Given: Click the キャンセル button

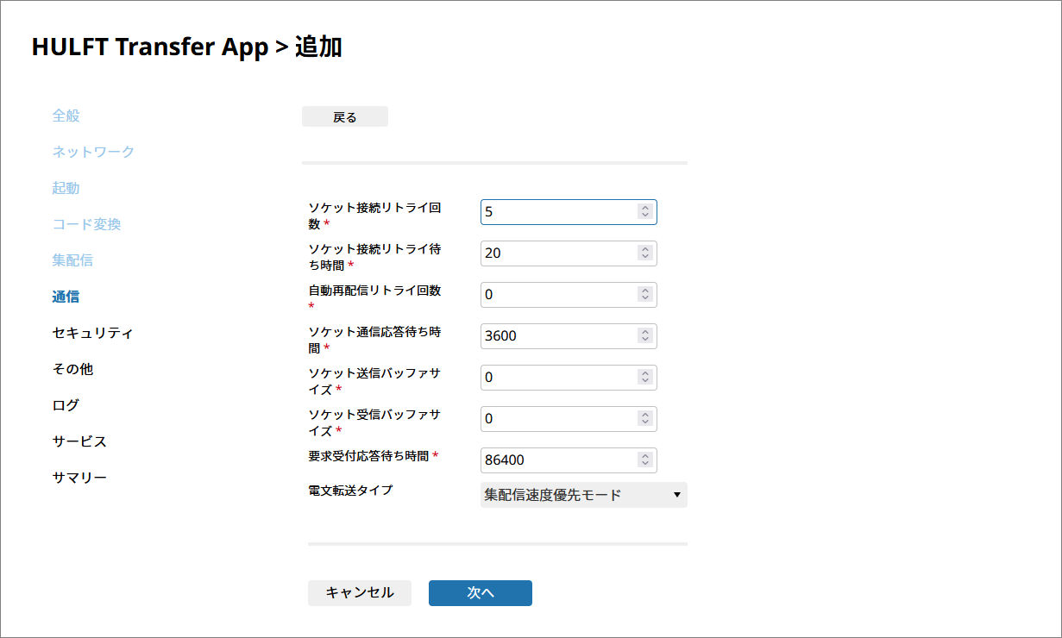Looking at the screenshot, I should tap(360, 593).
